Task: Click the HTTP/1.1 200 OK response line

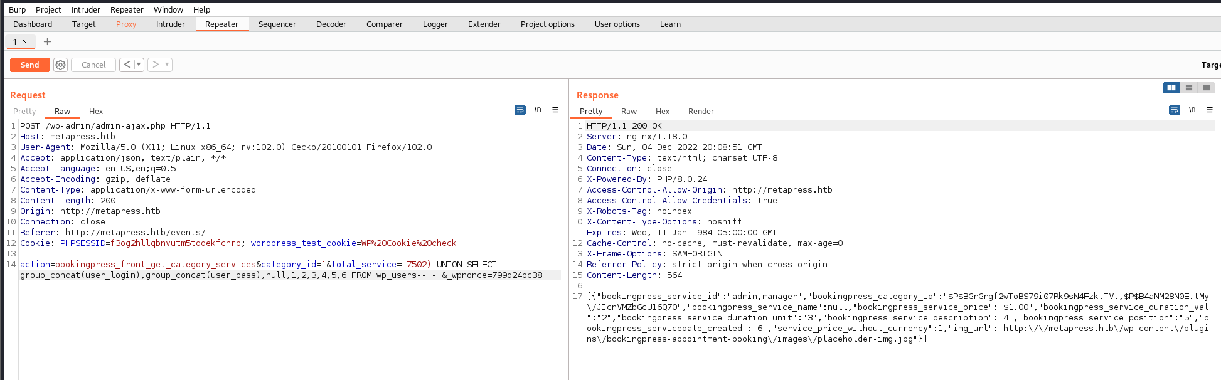Action: [x=624, y=126]
